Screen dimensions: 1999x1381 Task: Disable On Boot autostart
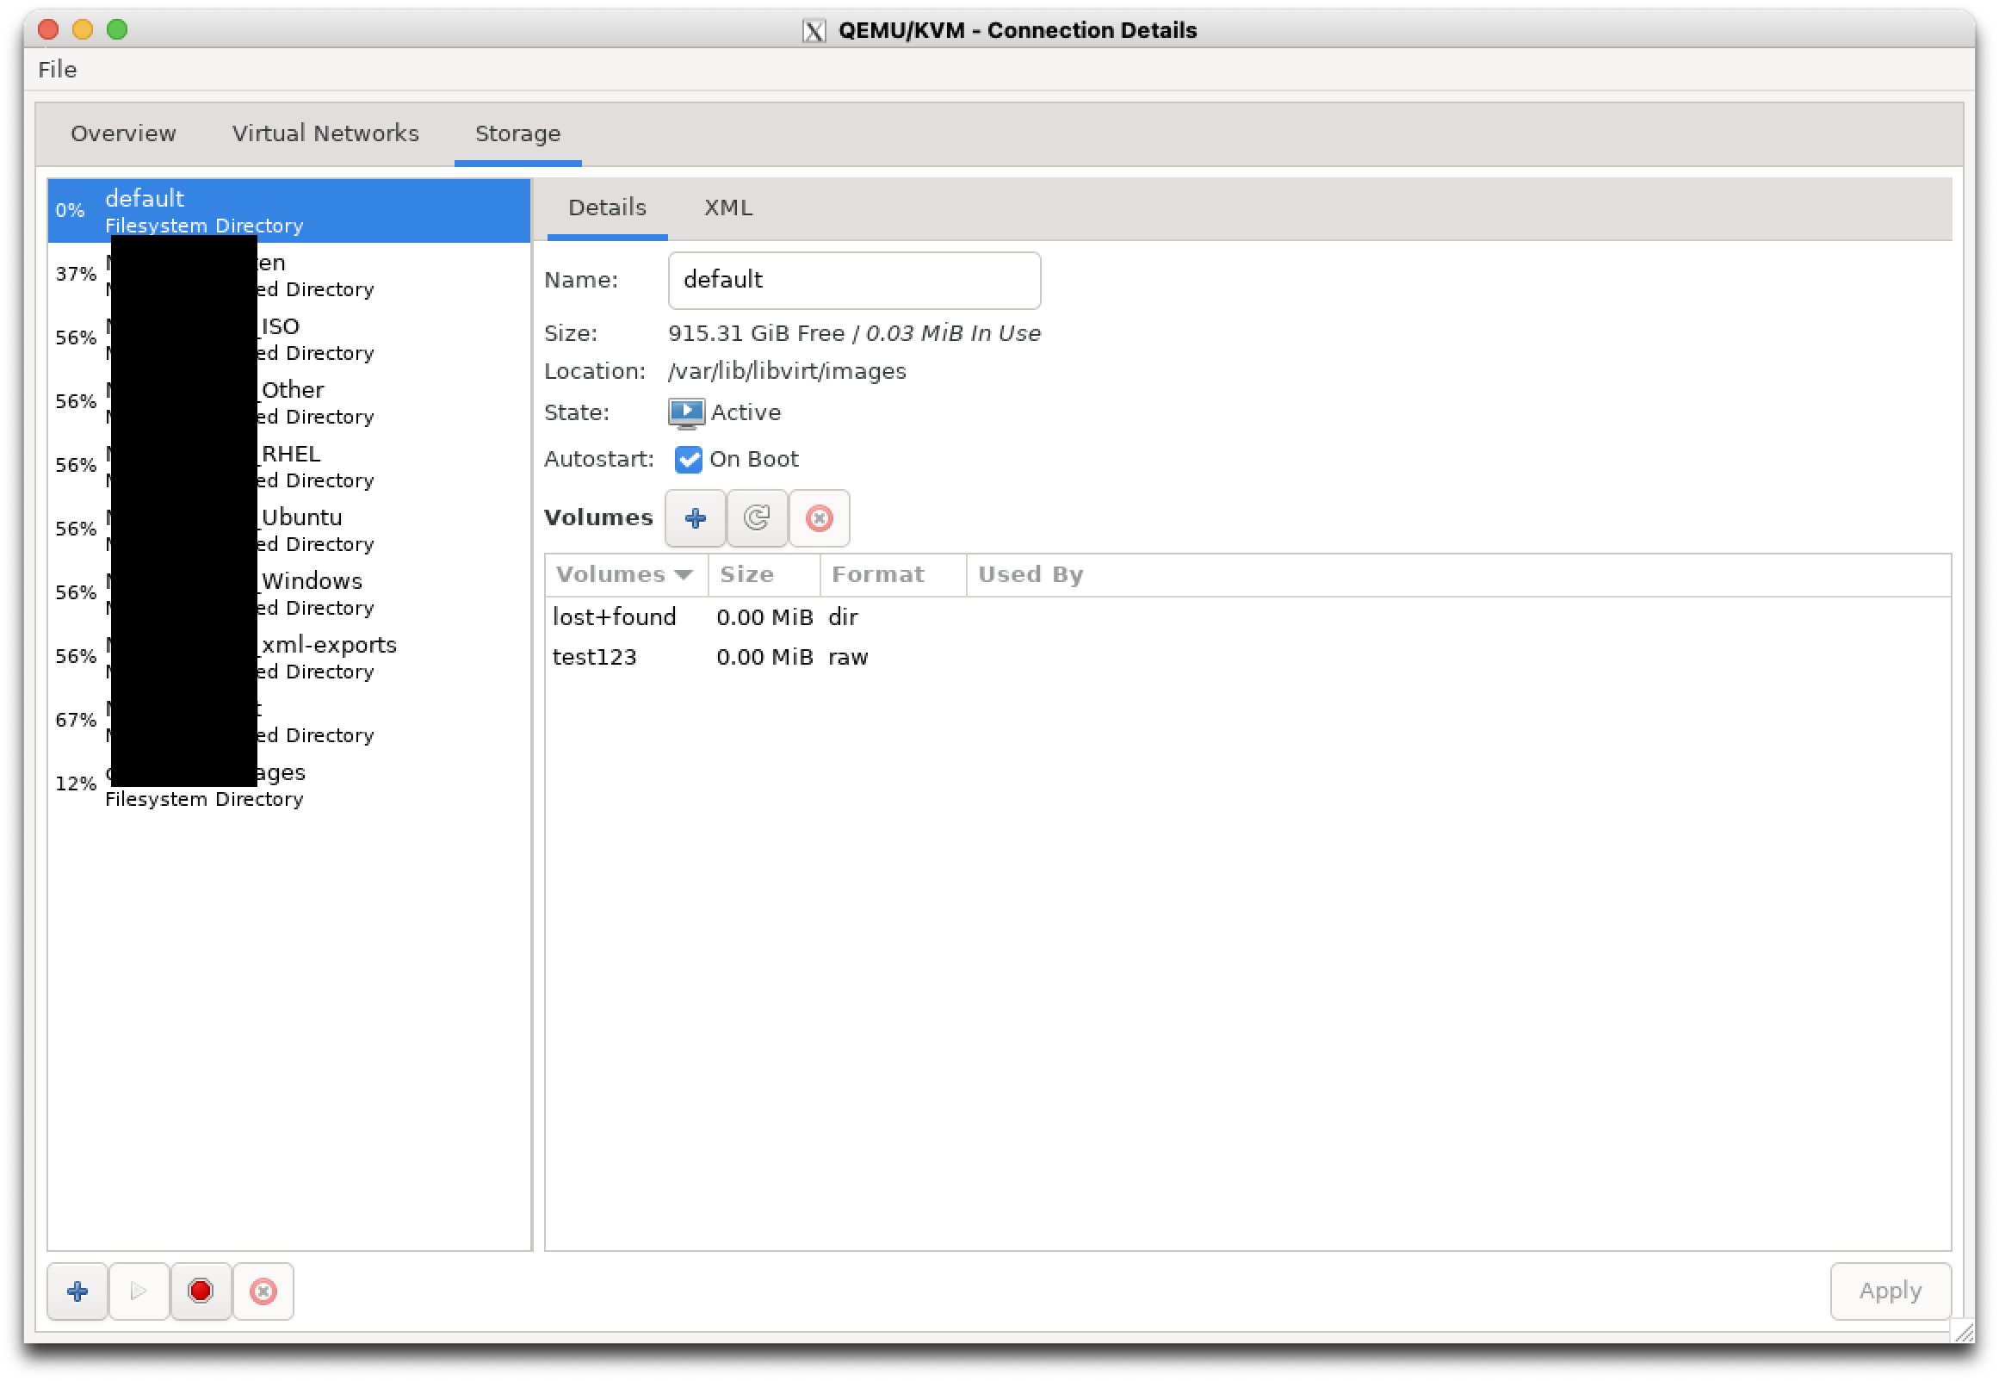(688, 460)
